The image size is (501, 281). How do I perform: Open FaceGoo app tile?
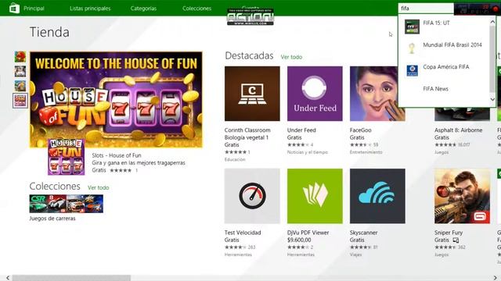click(x=374, y=94)
